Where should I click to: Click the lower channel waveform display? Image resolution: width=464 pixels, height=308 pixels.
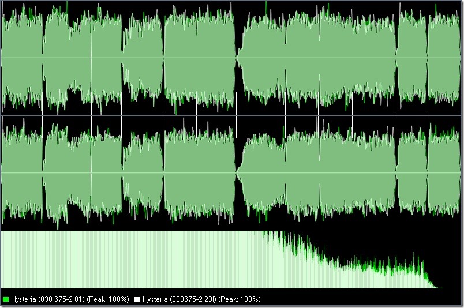click(x=231, y=173)
